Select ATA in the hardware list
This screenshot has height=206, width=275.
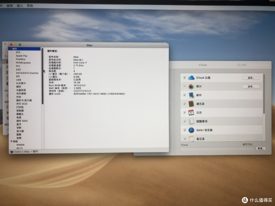(x=18, y=52)
